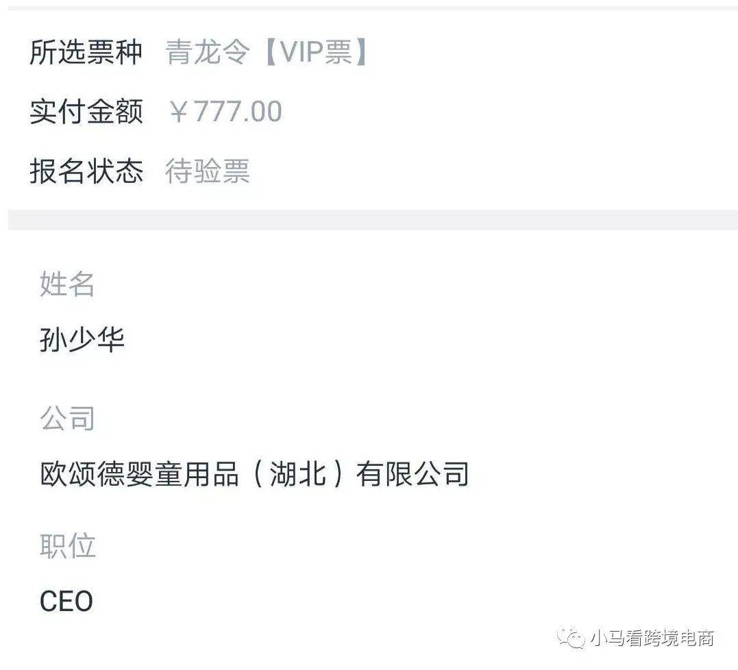Click the 职位 field label
Viewport: 738px width, 670px height.
tap(68, 546)
